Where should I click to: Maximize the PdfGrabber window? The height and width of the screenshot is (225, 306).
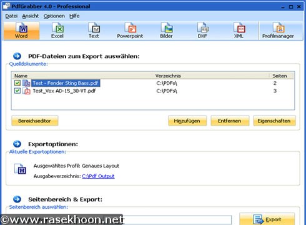coord(291,7)
